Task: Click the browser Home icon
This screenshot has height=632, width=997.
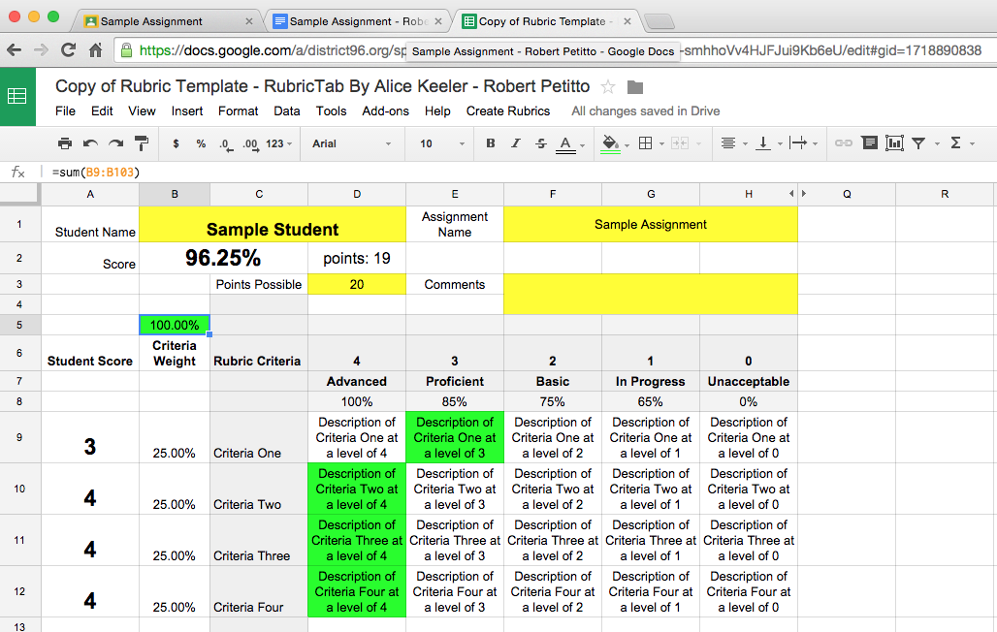Action: (x=95, y=49)
